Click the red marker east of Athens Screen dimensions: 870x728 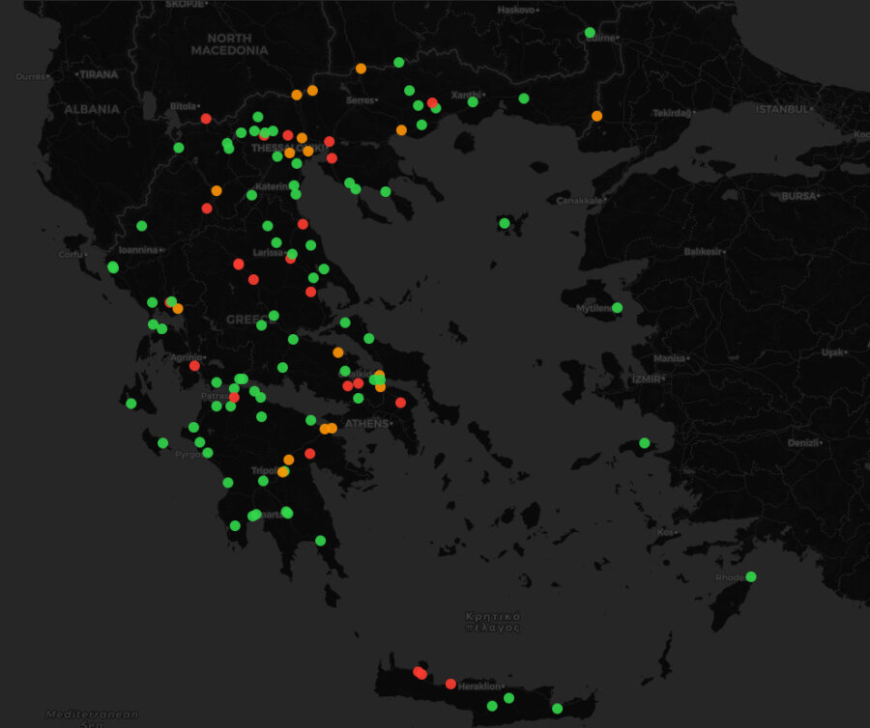tap(400, 403)
